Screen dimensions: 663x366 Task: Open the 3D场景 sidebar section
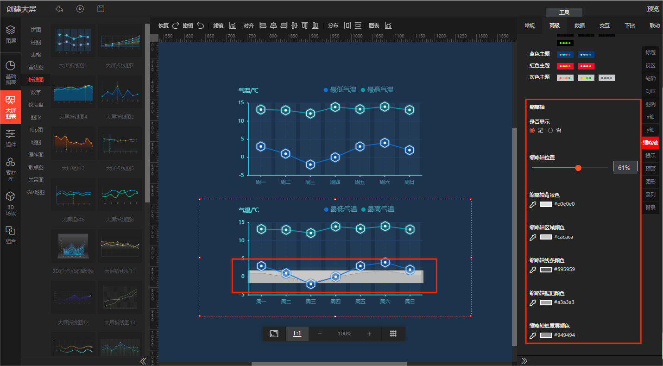tap(10, 203)
